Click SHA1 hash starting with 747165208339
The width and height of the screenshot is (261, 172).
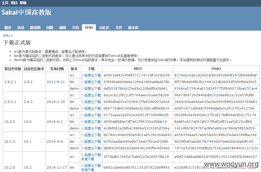point(216,148)
